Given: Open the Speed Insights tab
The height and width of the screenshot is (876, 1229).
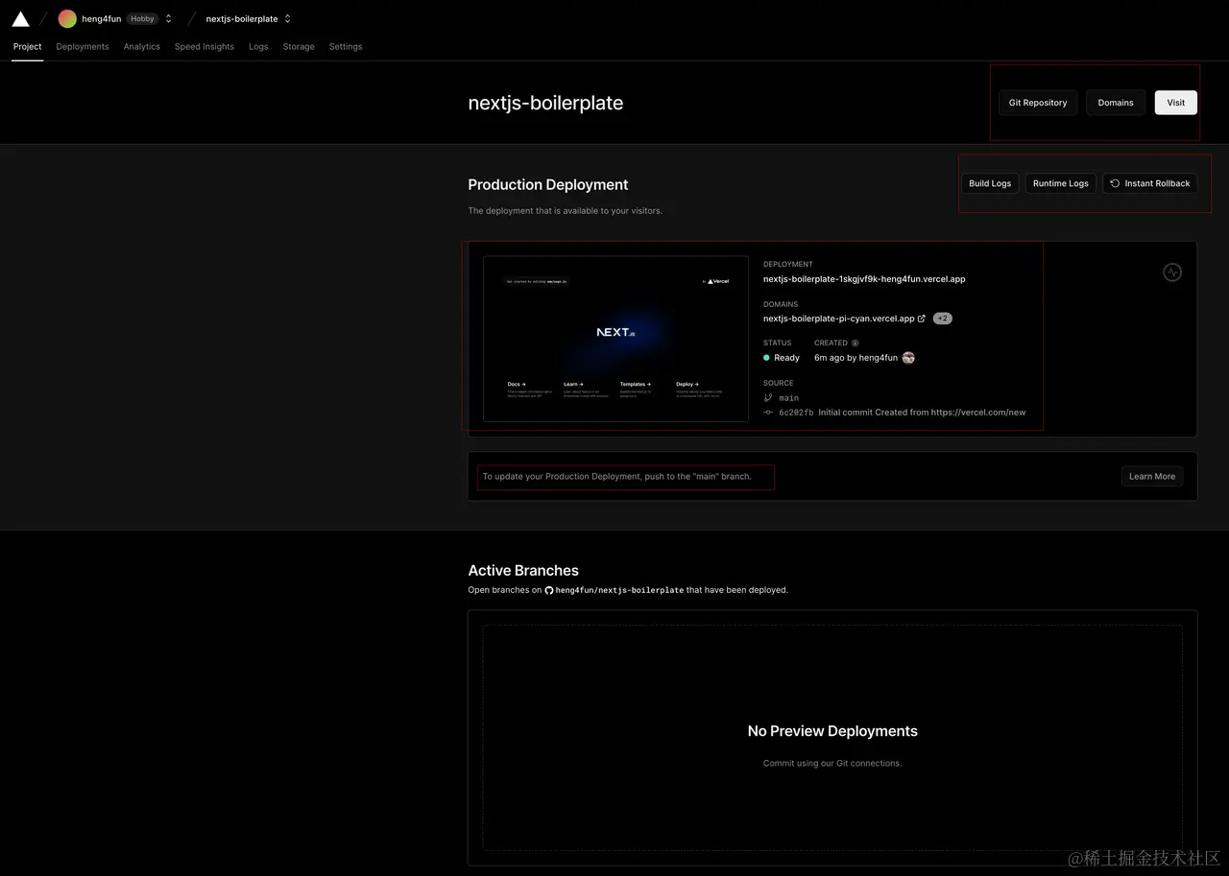Looking at the screenshot, I should point(205,47).
